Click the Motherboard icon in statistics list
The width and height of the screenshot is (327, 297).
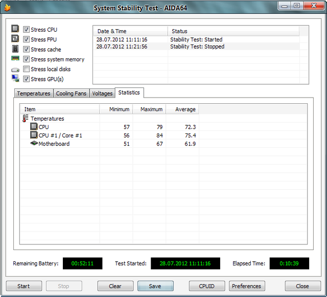coord(34,144)
